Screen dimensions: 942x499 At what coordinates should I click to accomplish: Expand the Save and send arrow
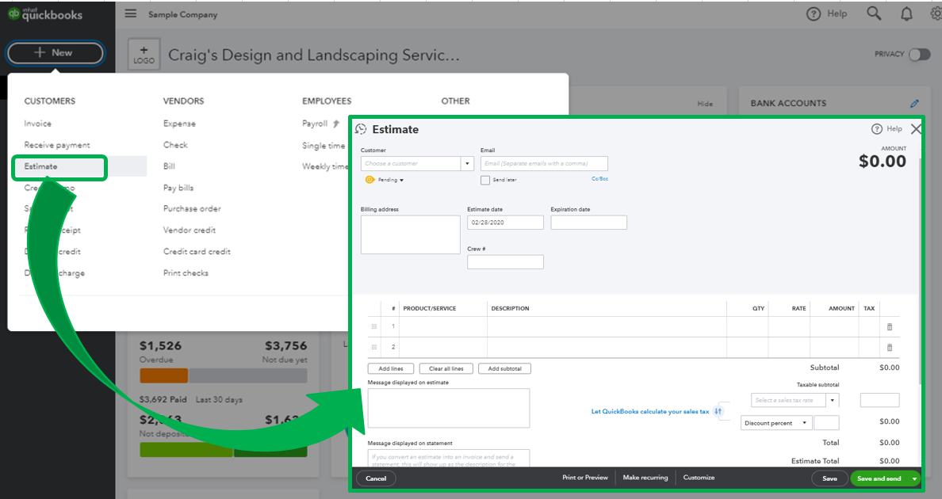(x=914, y=478)
